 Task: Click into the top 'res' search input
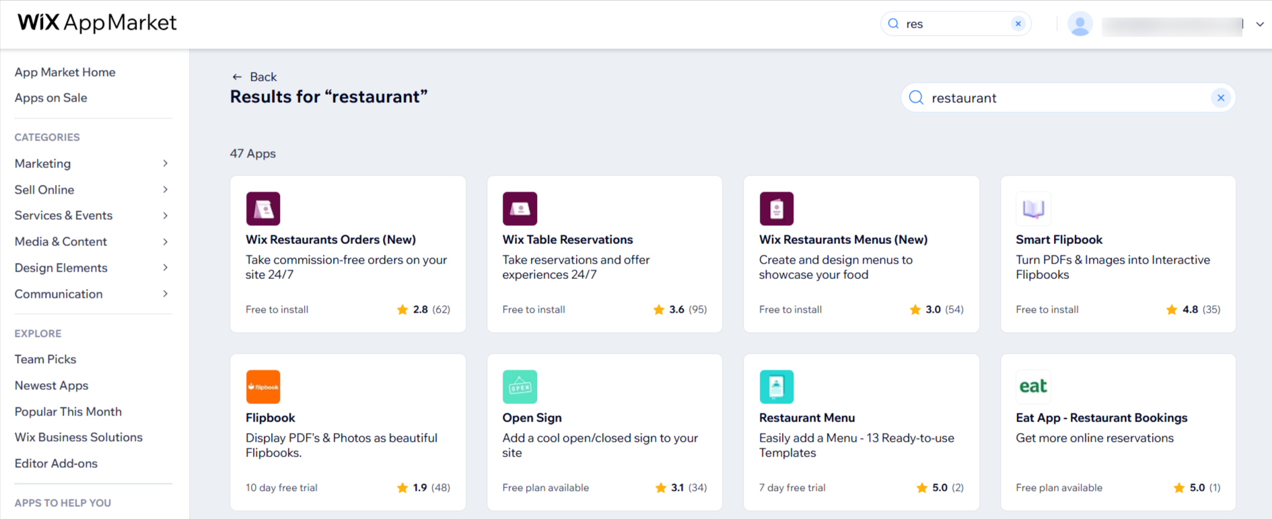(x=956, y=24)
